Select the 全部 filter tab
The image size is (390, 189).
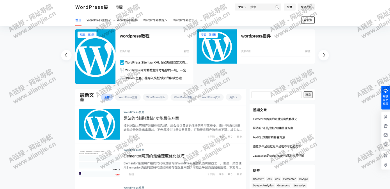tap(107, 97)
